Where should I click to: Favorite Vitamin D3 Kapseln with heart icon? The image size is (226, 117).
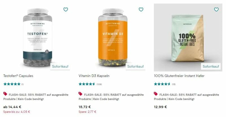[x=141, y=10]
